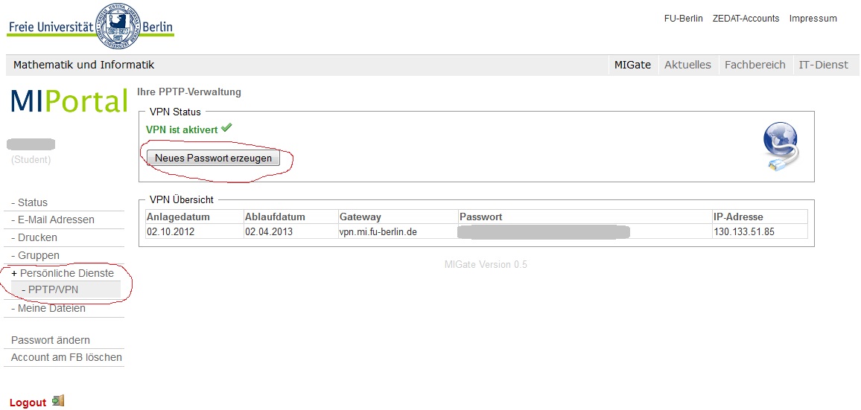Screen dimensions: 861x410
Task: Click the logout door icon
Action: (x=58, y=401)
